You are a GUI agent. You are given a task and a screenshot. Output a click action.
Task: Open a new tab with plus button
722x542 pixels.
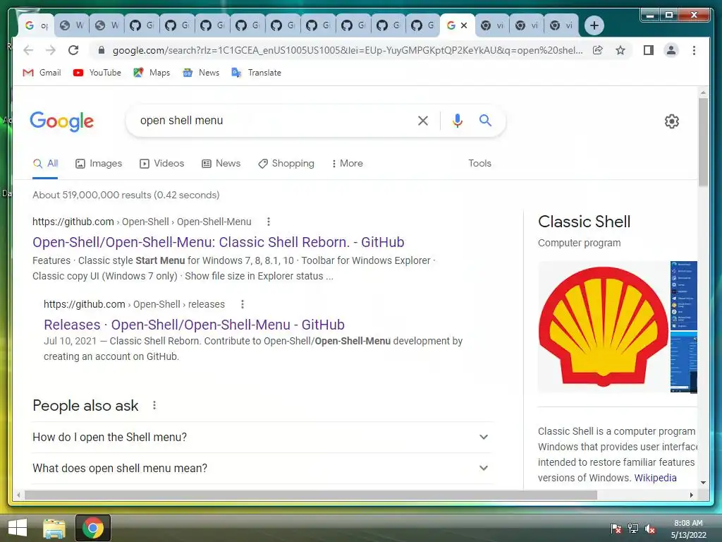pos(594,25)
